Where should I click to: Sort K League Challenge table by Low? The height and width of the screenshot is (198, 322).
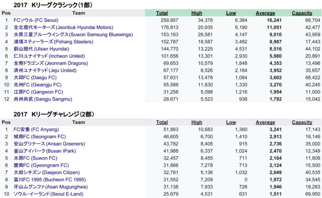coord(231,122)
